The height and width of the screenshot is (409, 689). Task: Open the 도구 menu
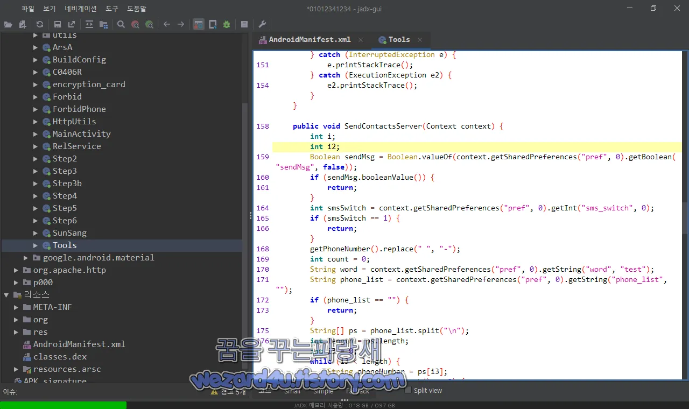112,9
